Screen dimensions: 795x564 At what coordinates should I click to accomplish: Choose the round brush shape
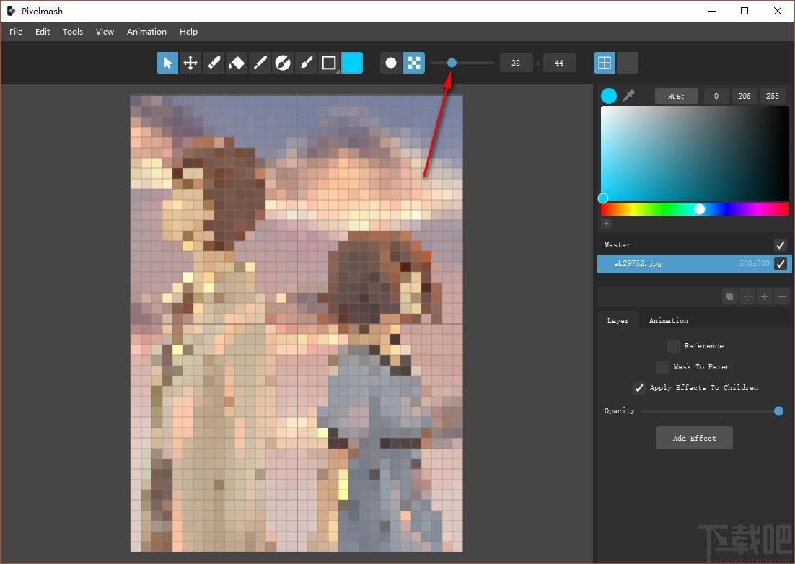[x=391, y=63]
